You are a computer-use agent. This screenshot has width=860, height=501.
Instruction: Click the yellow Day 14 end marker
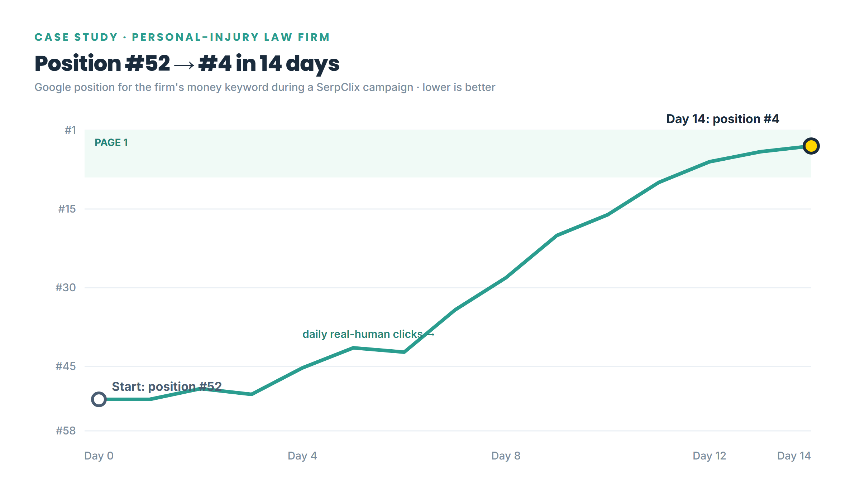[811, 146]
